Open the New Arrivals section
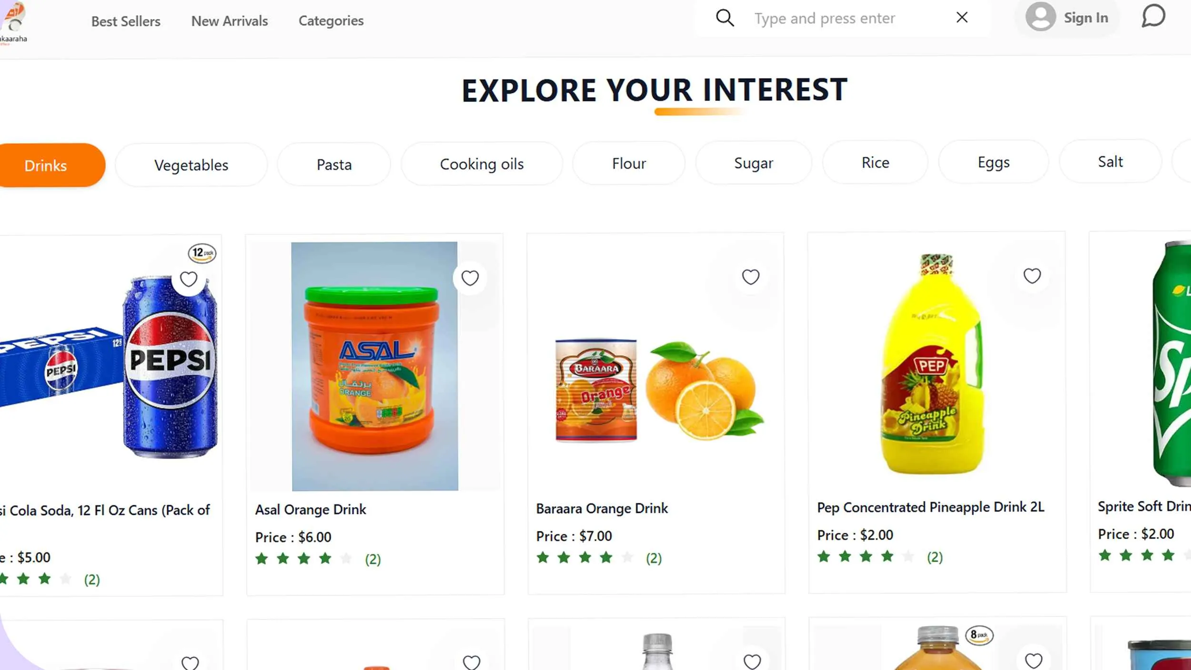The width and height of the screenshot is (1191, 670). click(x=229, y=20)
